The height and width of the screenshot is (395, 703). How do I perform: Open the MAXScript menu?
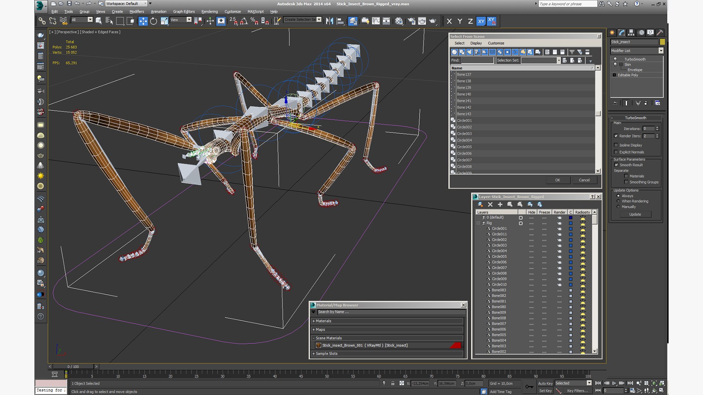[256, 12]
